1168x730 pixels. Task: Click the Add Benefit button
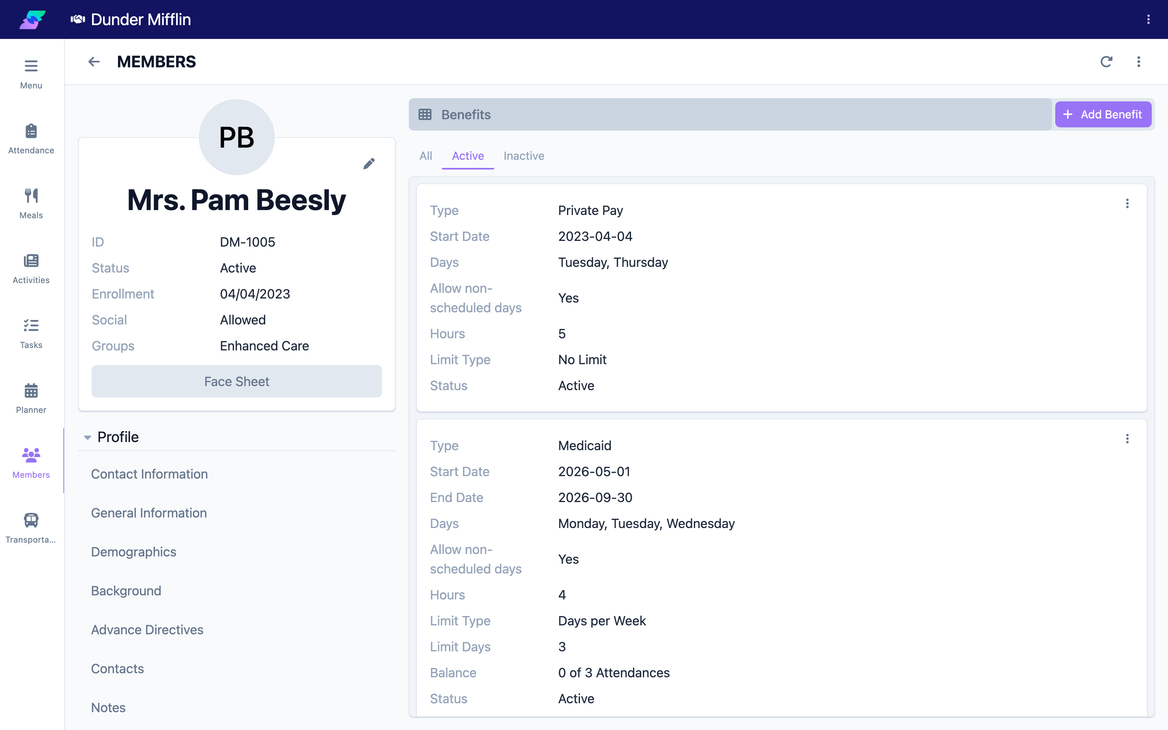point(1104,114)
